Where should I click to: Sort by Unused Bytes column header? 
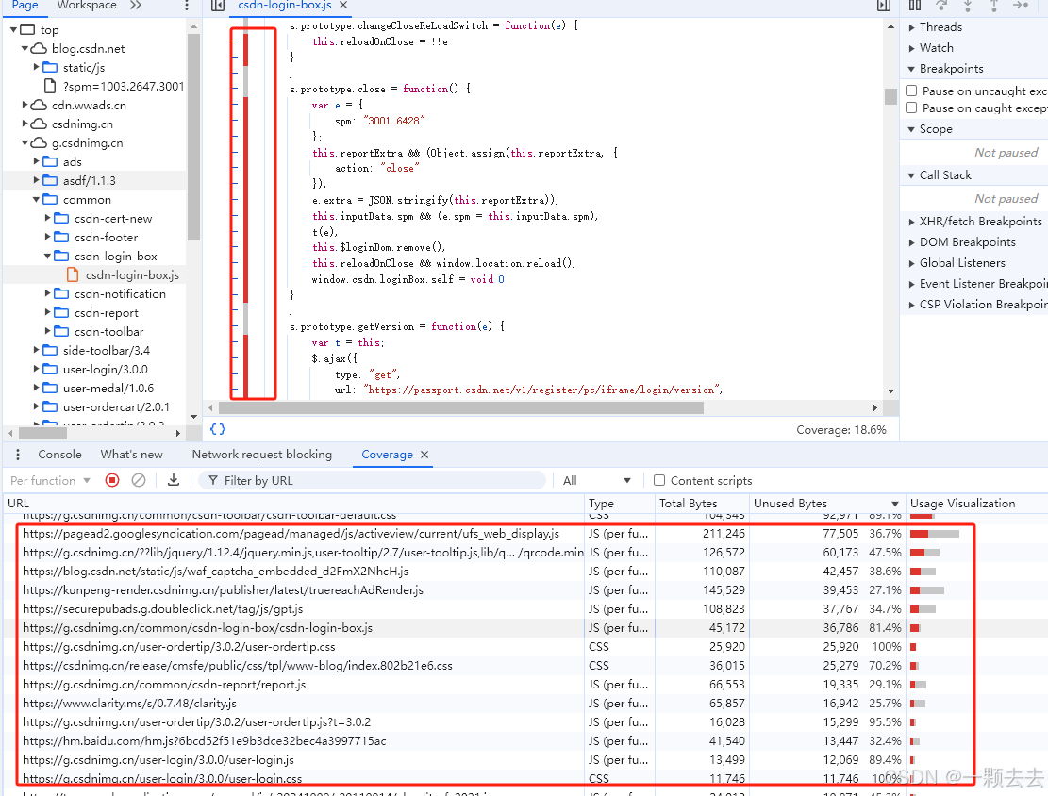[x=826, y=504]
